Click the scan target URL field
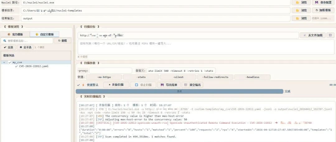336x142 pixels. click(188, 35)
